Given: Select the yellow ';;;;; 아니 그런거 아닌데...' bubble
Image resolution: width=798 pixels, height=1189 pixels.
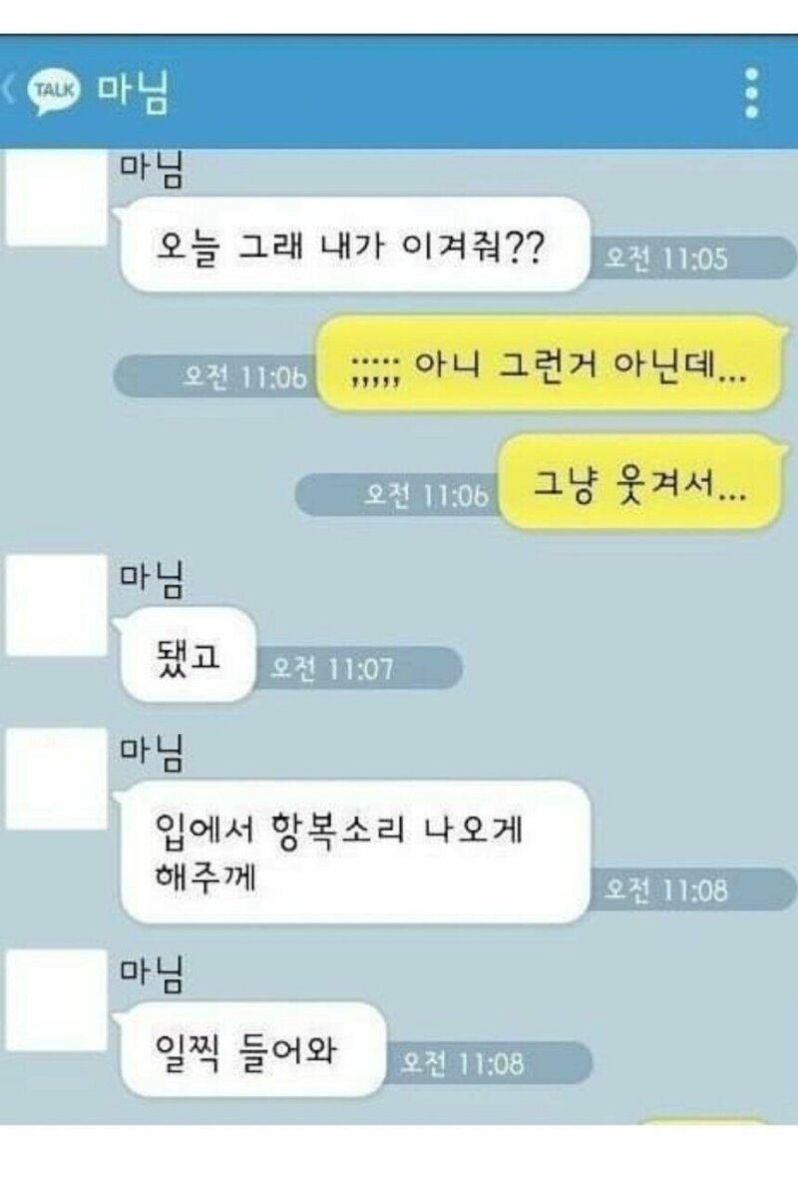Looking at the screenshot, I should [x=551, y=364].
